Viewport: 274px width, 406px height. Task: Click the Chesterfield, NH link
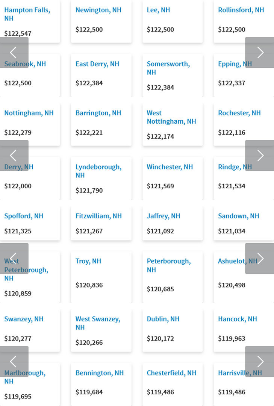(x=171, y=373)
